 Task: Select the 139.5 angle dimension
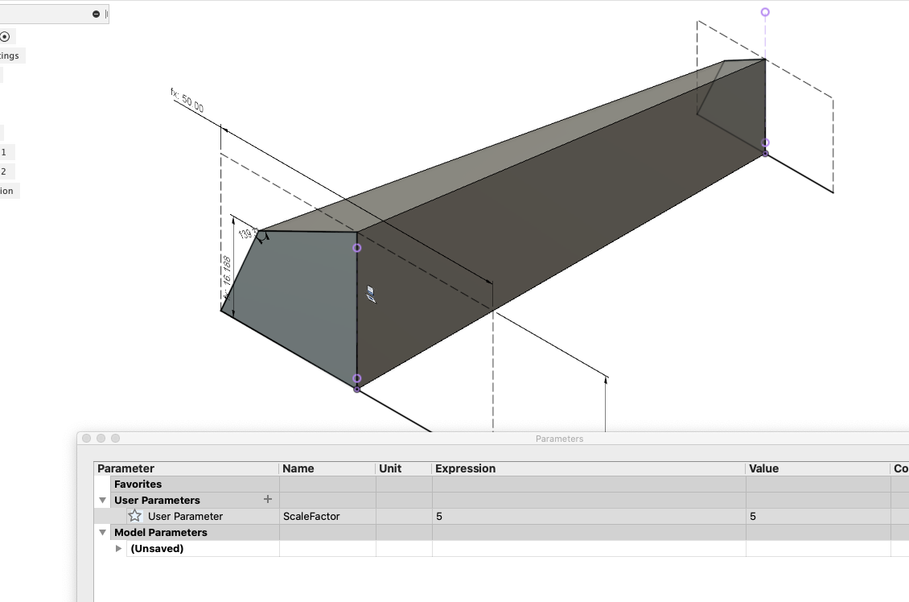click(247, 233)
